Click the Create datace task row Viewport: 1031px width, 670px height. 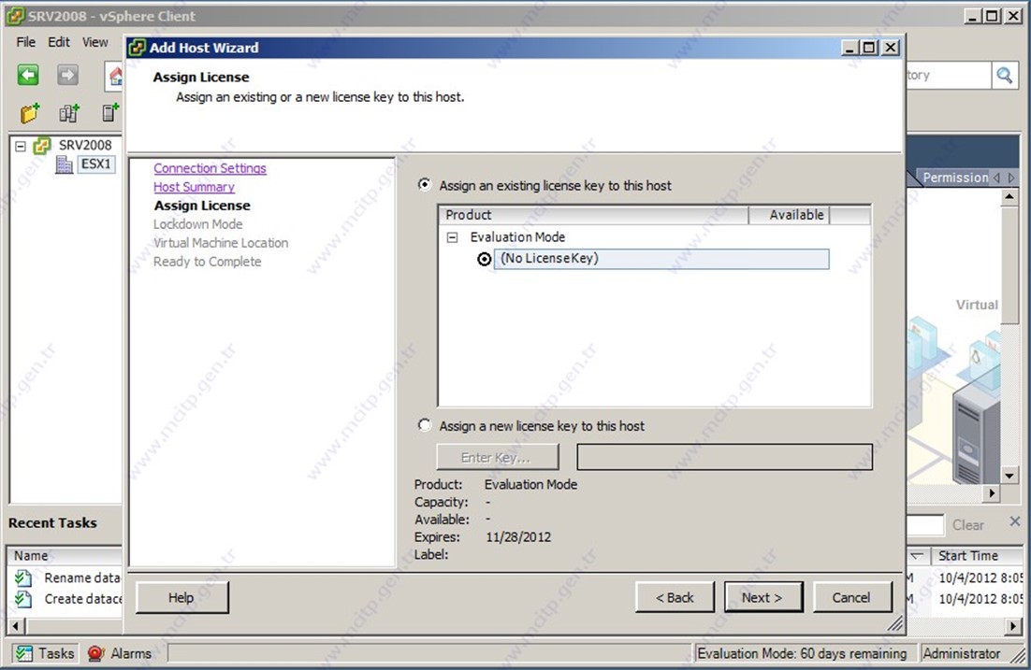[67, 599]
